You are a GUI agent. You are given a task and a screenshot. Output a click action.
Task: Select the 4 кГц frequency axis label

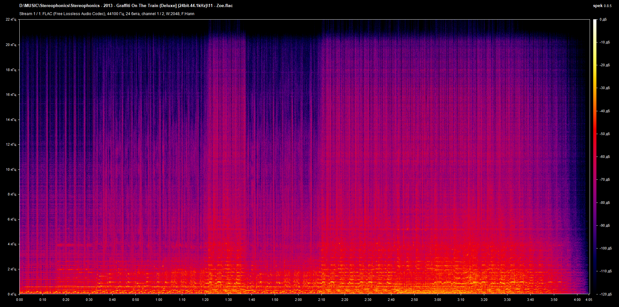pyautogui.click(x=12, y=244)
